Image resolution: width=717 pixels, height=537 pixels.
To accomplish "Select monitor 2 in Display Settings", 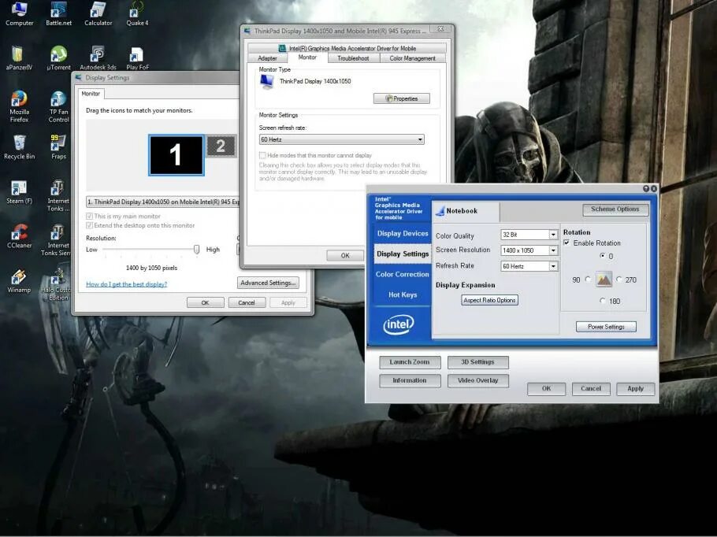I will tap(221, 146).
